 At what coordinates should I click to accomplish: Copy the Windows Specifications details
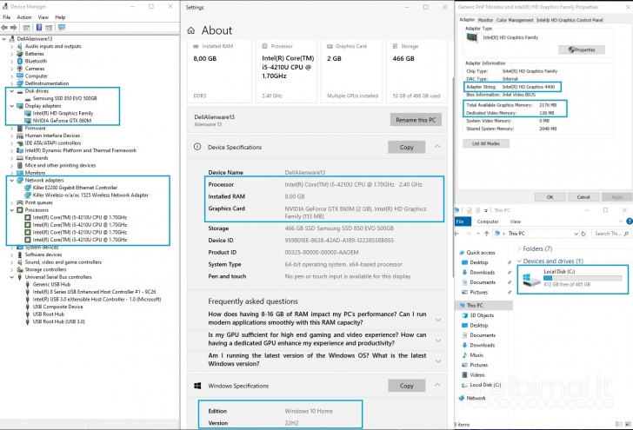(406, 386)
